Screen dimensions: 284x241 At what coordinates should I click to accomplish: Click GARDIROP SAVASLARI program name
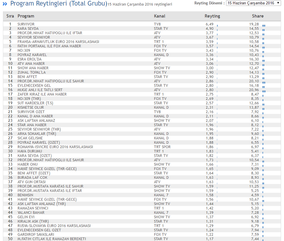click(x=36, y=235)
